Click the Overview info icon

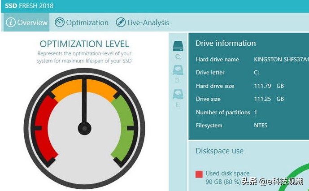coord(11,22)
